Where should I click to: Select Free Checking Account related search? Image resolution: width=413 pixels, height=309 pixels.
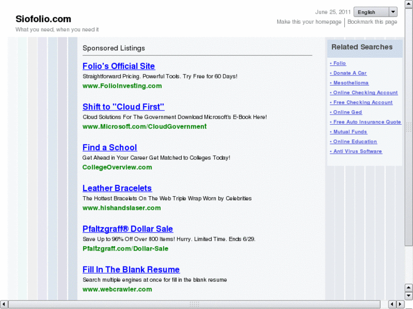click(361, 102)
